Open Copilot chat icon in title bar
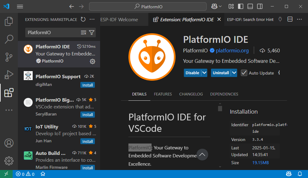308x178 pixels. click(214, 6)
